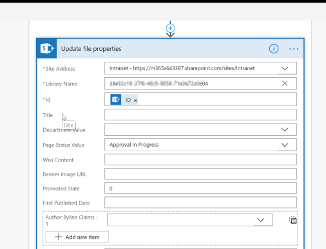Expand the Site Address dropdown

285,68
